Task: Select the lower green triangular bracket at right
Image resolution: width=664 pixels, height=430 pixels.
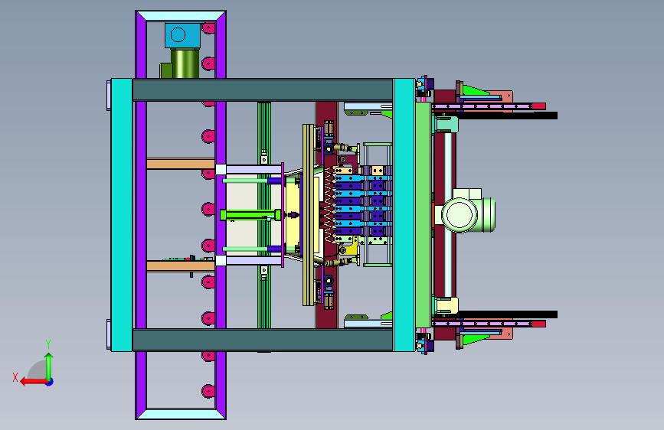Action: point(474,340)
